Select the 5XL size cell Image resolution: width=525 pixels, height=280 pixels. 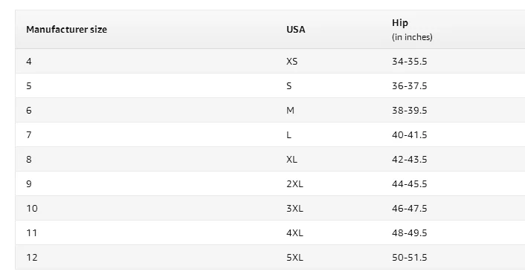294,257
